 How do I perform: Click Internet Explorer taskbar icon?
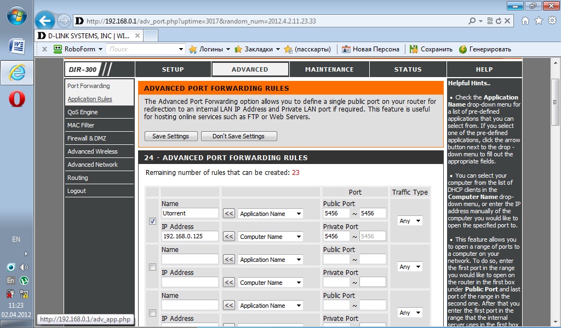17,73
